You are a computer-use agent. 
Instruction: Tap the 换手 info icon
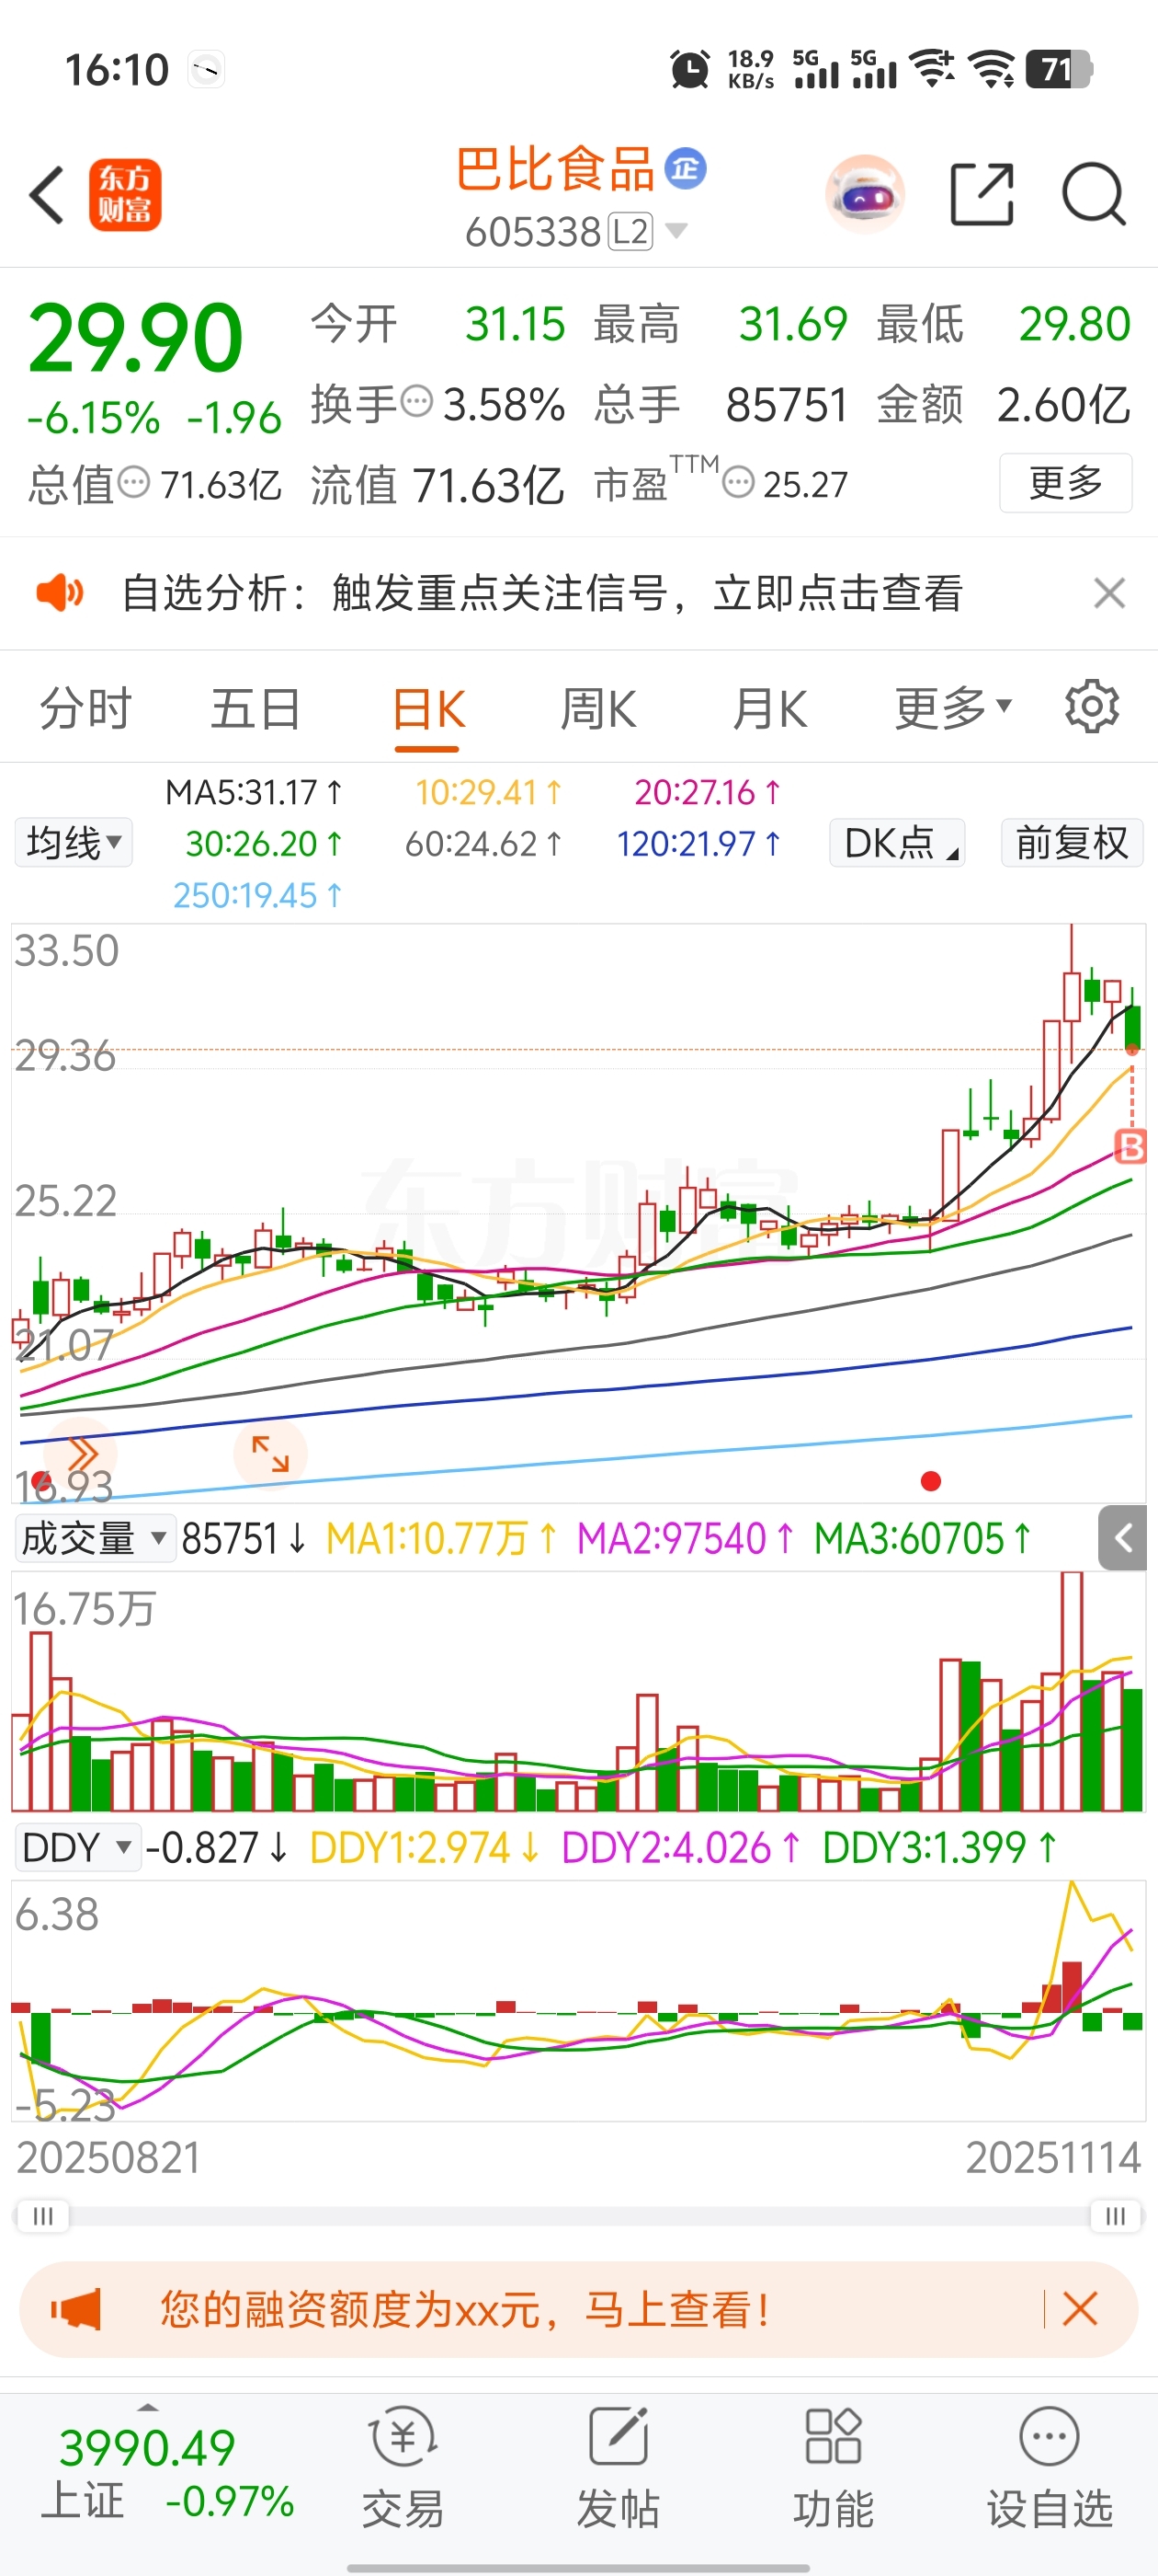click(416, 402)
